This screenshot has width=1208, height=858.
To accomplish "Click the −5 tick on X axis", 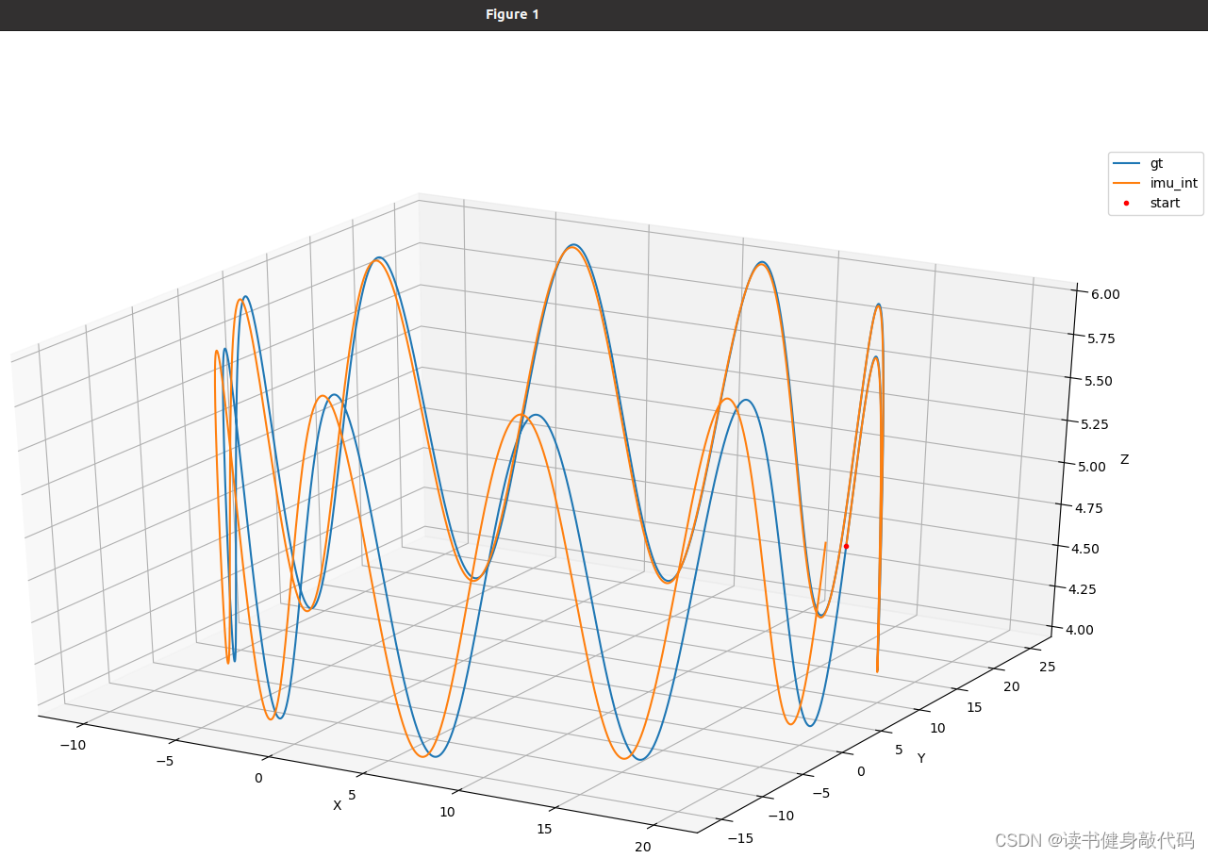I will tap(165, 761).
